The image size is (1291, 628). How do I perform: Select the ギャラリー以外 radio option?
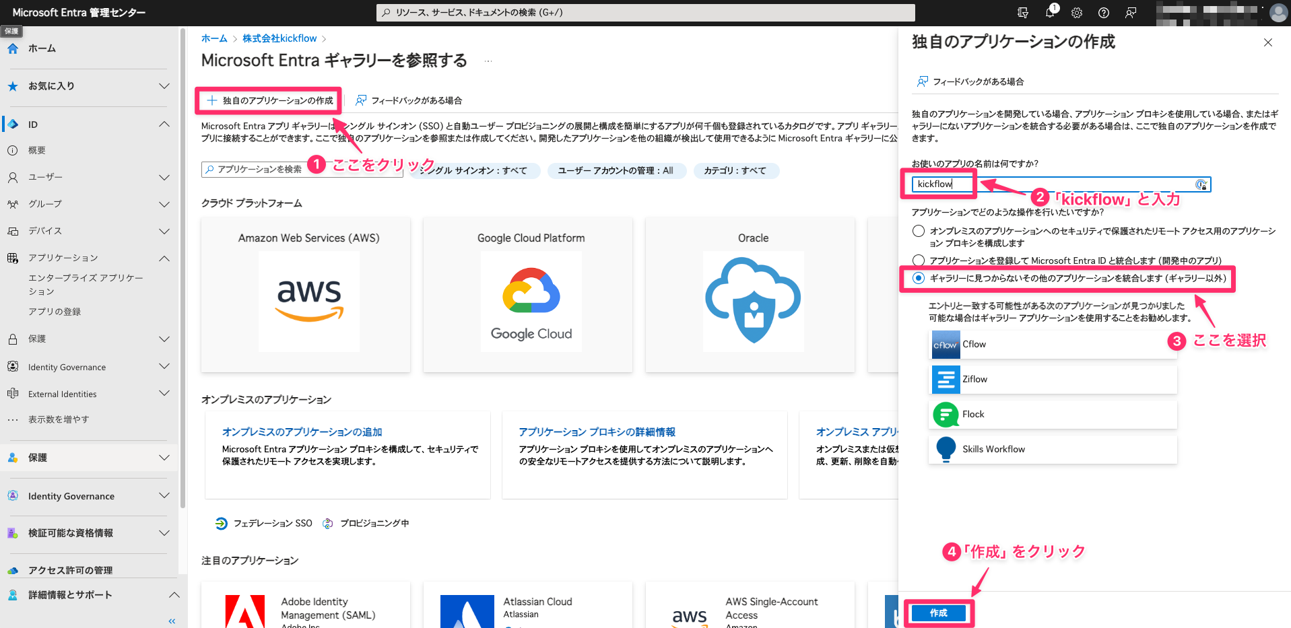[x=919, y=278]
